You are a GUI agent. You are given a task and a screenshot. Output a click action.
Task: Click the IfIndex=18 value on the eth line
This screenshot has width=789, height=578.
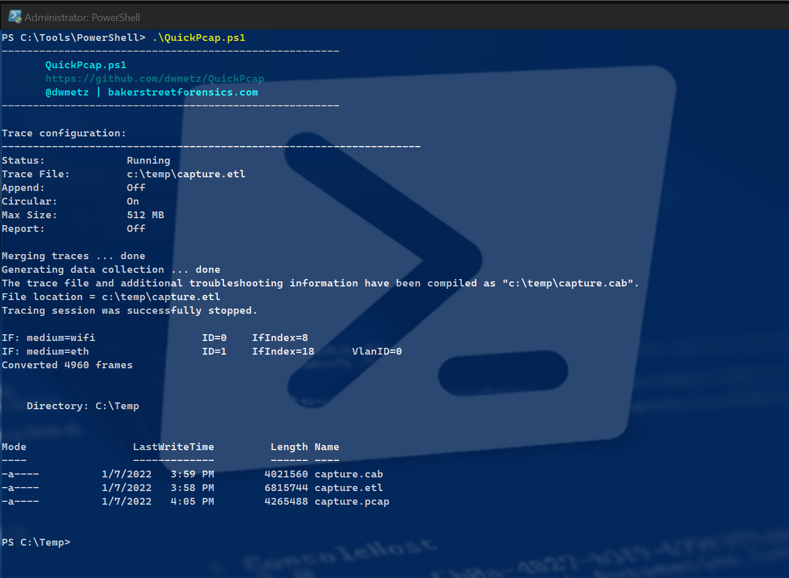(283, 352)
